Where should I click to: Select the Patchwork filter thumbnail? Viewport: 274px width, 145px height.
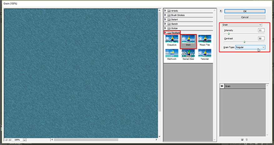(172, 55)
